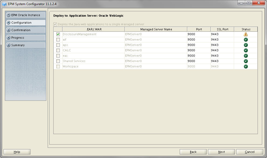
Task: Check the aps deployment checkbox
Action: [58, 45]
